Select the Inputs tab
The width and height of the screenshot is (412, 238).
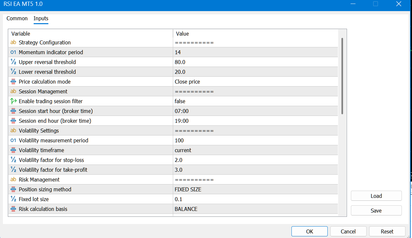click(x=41, y=19)
